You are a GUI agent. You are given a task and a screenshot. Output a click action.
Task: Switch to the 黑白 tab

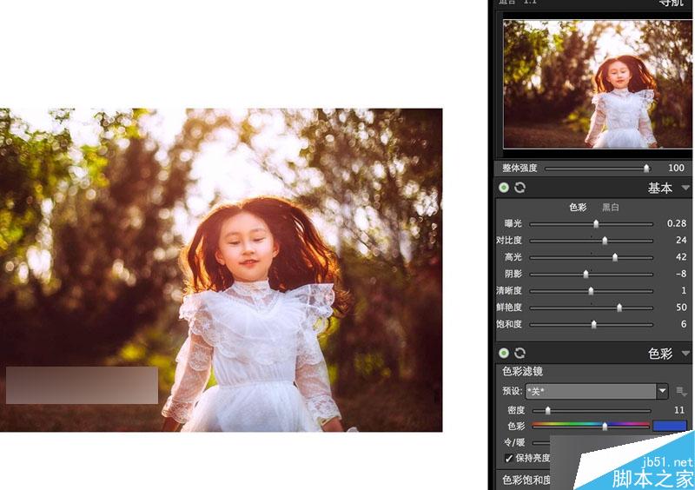pos(611,207)
